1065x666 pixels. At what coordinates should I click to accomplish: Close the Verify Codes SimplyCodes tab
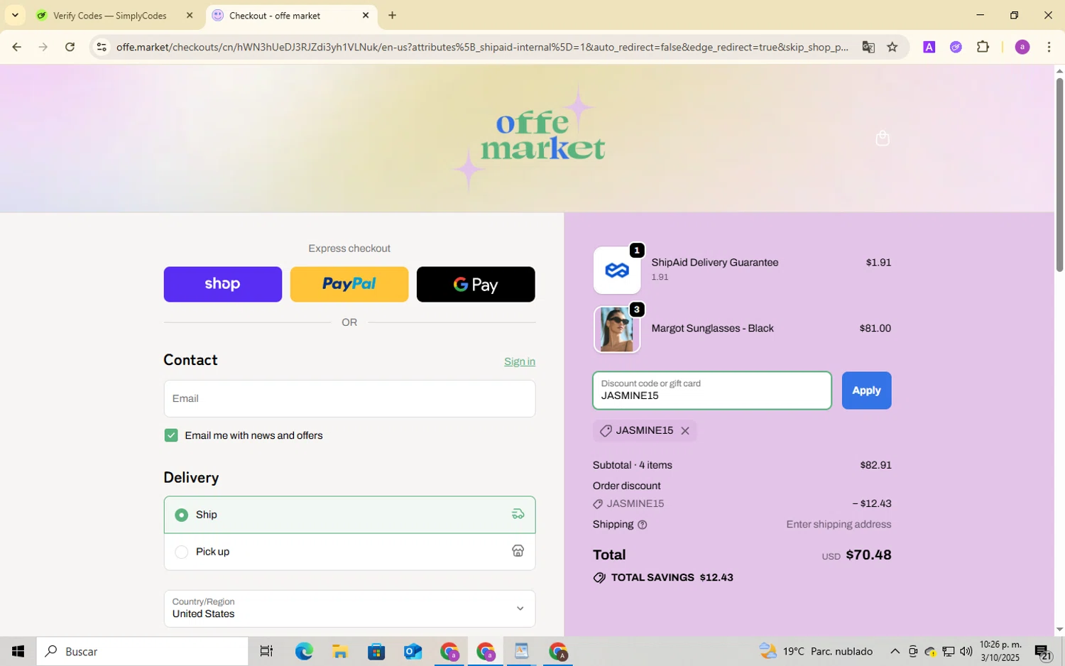pyautogui.click(x=190, y=15)
